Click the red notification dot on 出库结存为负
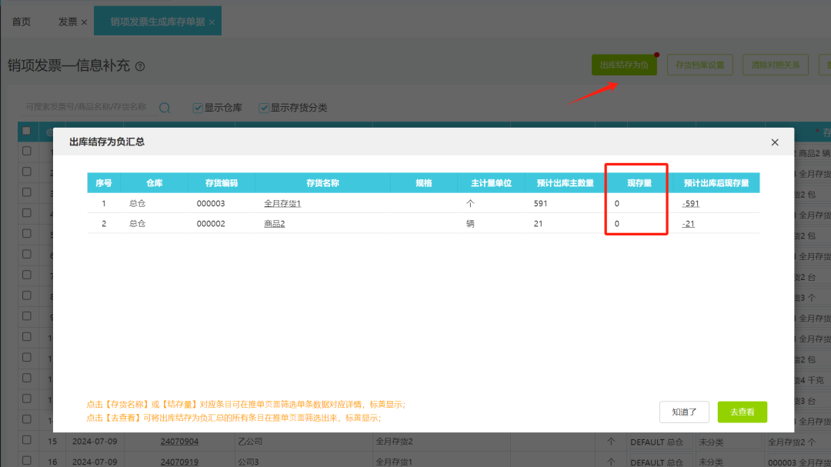This screenshot has height=467, width=831. 656,55
